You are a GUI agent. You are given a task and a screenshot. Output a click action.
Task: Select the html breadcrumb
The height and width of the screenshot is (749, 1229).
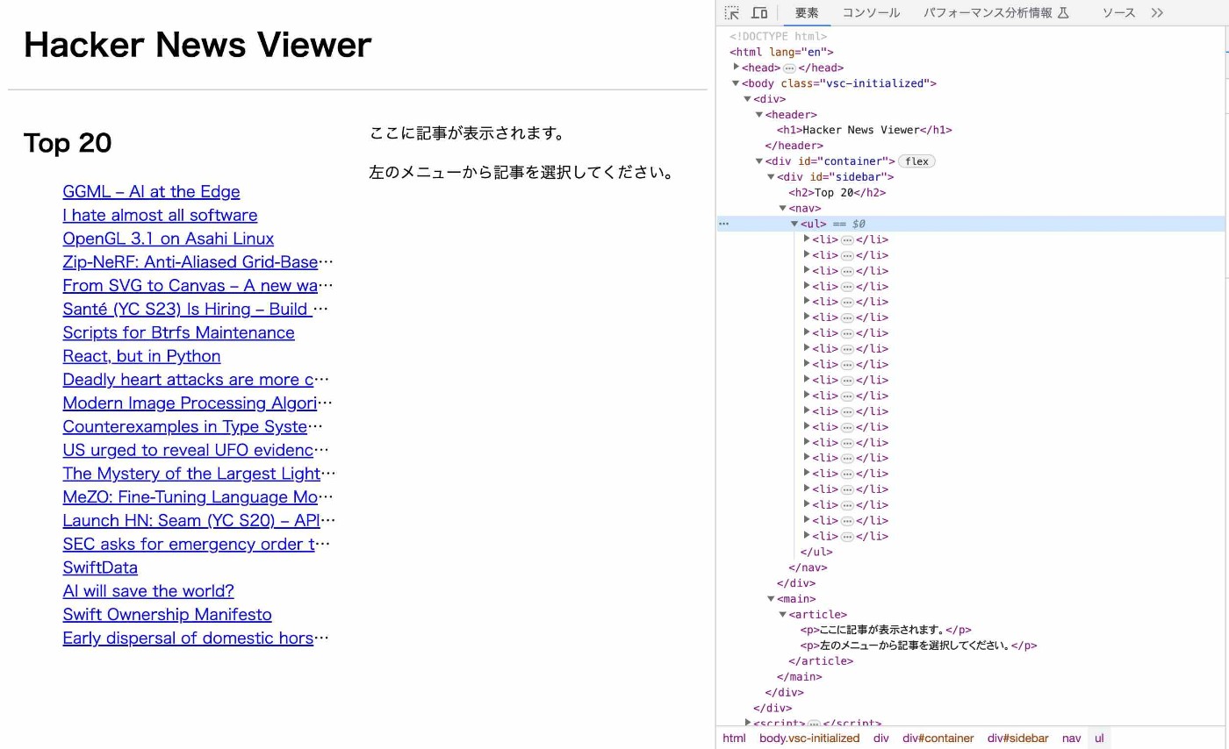(734, 738)
